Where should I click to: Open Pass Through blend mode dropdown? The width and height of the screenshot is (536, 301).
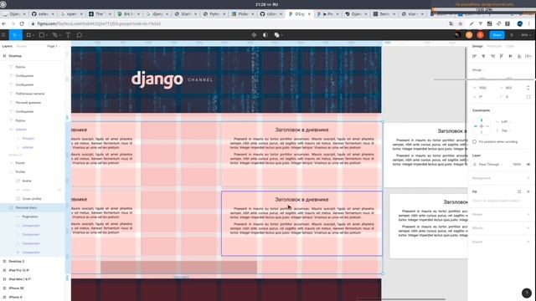491,165
